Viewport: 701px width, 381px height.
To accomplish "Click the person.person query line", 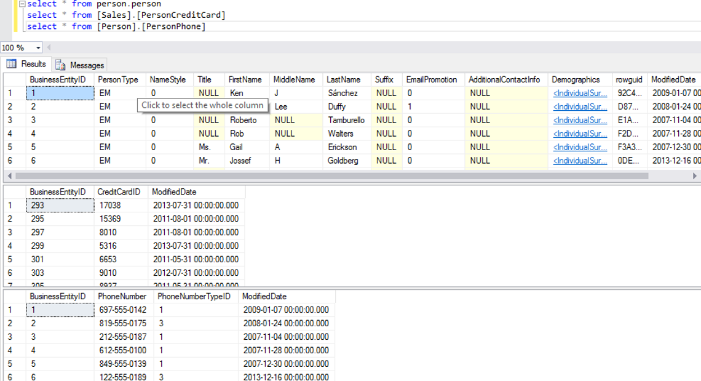I will [x=94, y=4].
